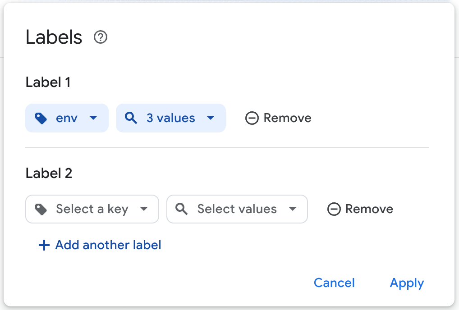Screen dimensions: 459x310
Task: Click the tag icon on the env chip
Action: click(41, 118)
